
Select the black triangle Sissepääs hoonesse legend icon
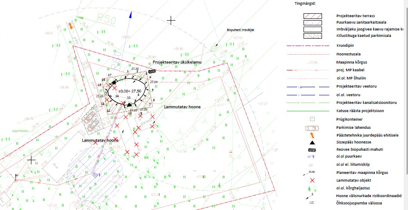tap(313, 142)
